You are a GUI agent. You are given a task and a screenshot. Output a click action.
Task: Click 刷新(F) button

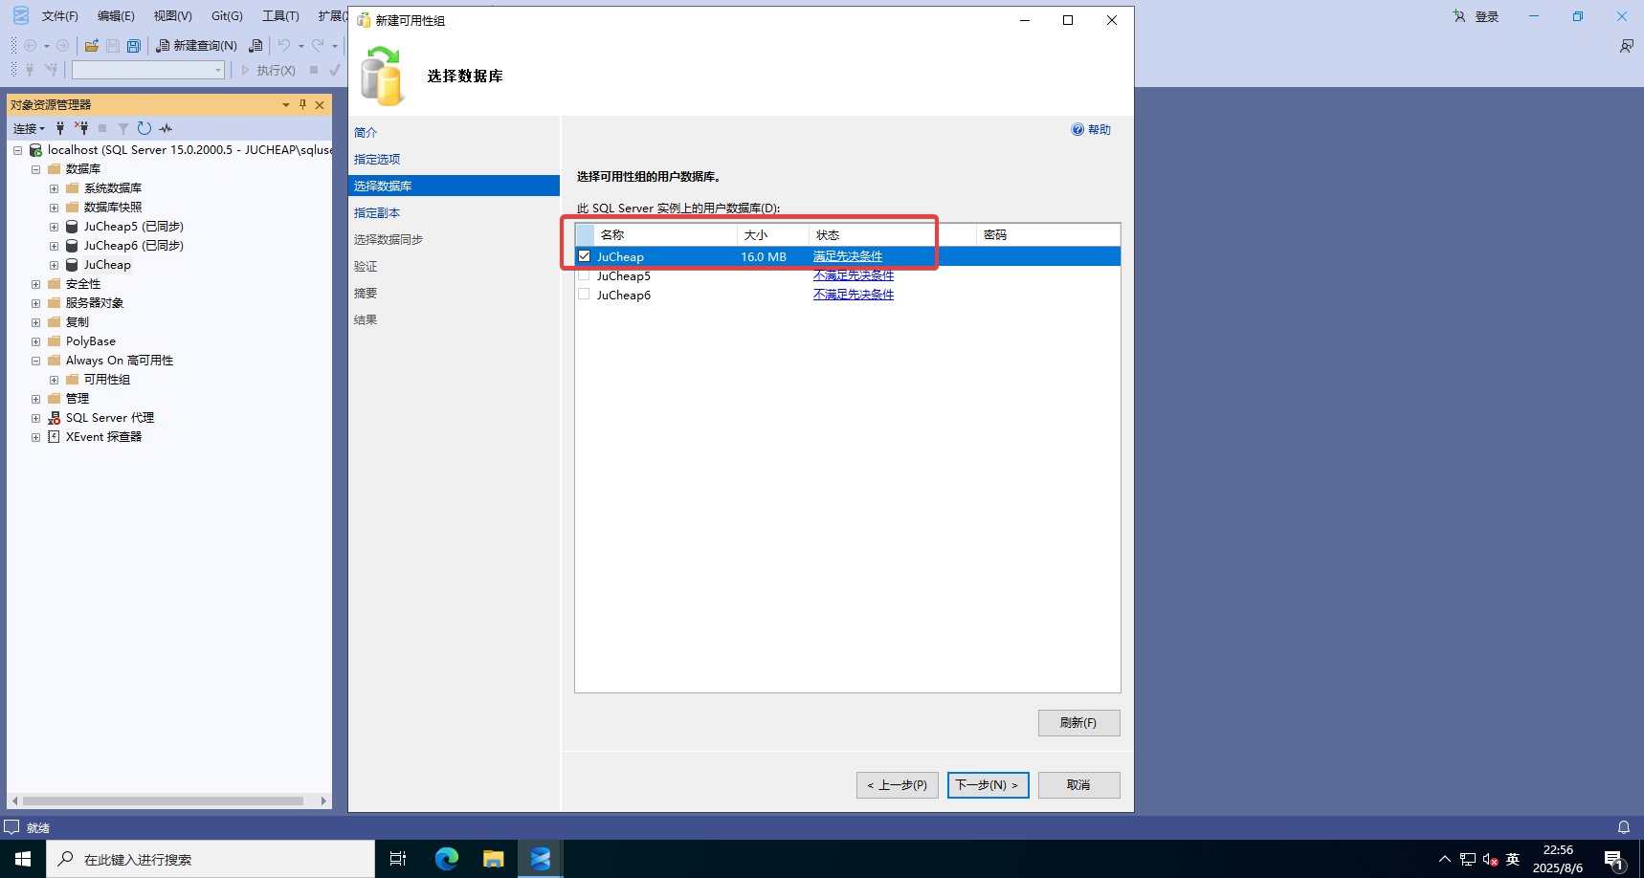(x=1078, y=723)
